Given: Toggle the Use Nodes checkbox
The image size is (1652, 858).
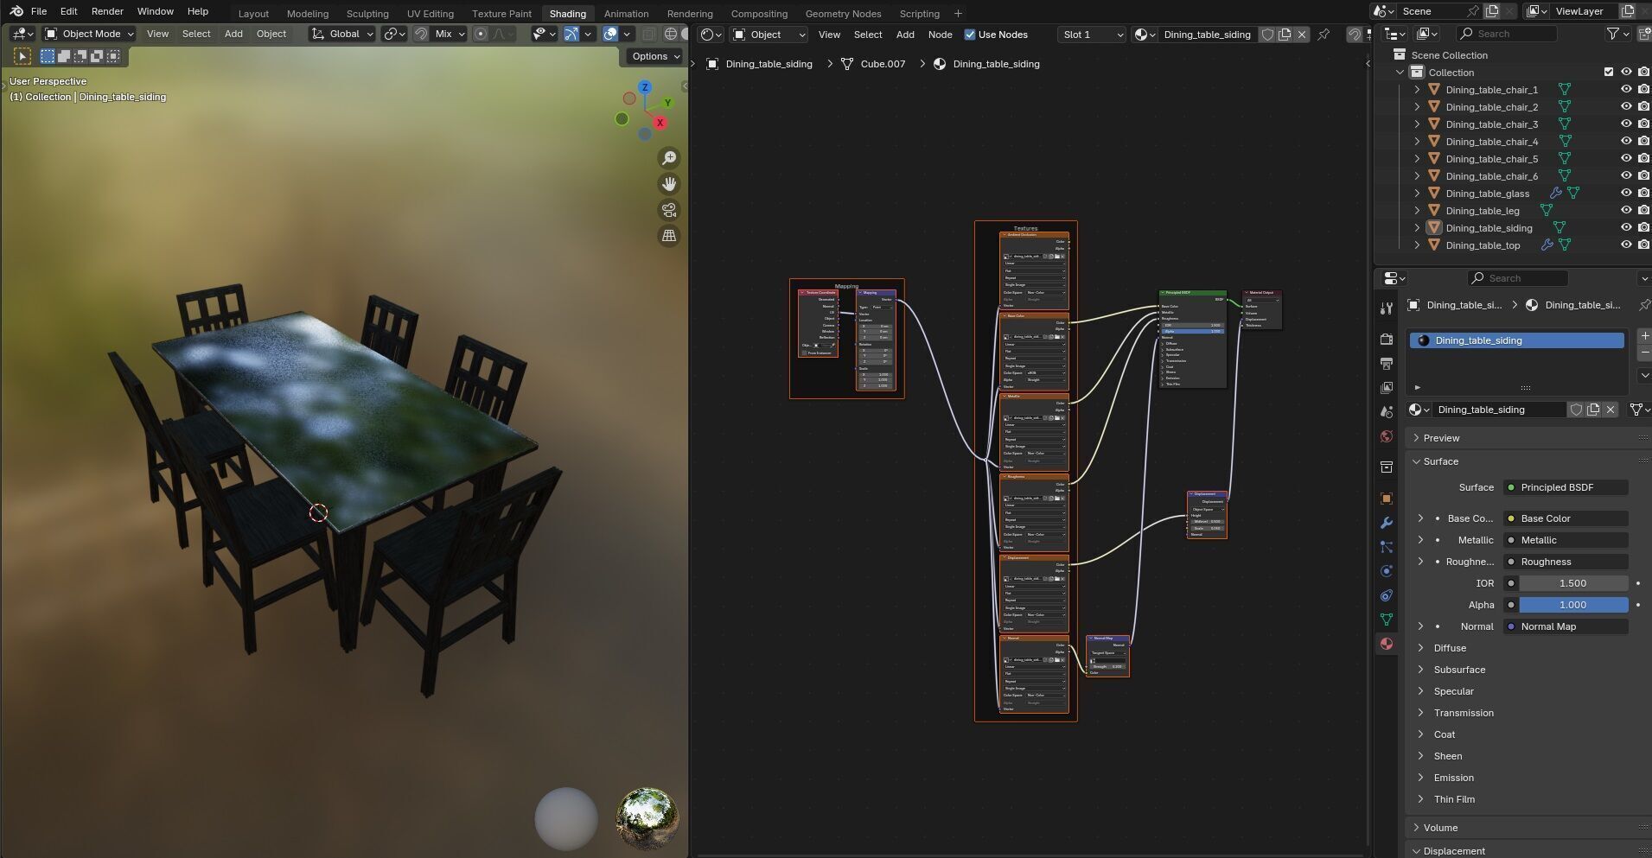Looking at the screenshot, I should pos(970,35).
